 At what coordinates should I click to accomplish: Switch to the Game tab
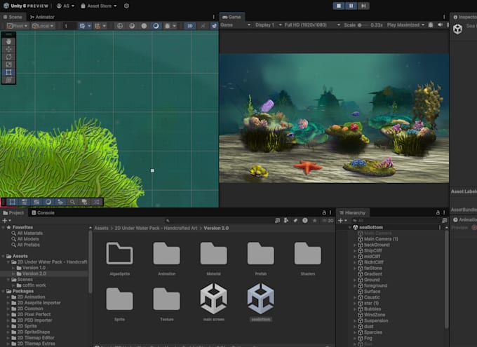coord(231,17)
